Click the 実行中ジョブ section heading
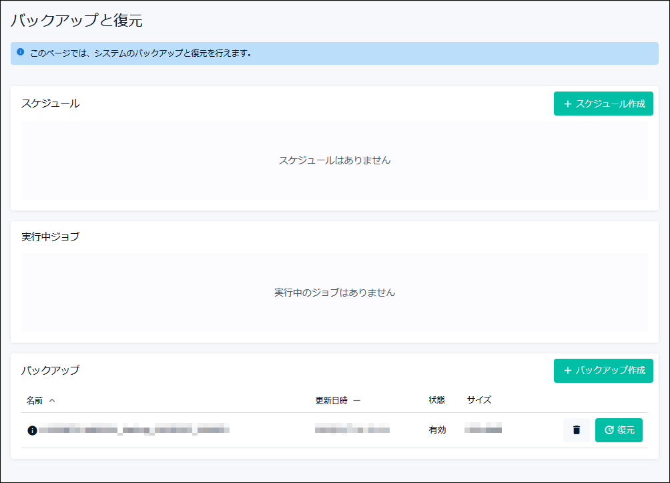Viewport: 670px width, 483px height. click(50, 236)
